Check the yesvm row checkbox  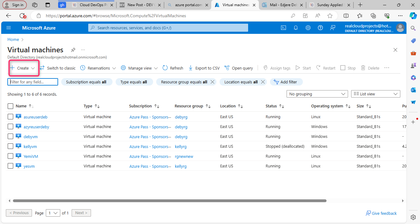click(10, 166)
